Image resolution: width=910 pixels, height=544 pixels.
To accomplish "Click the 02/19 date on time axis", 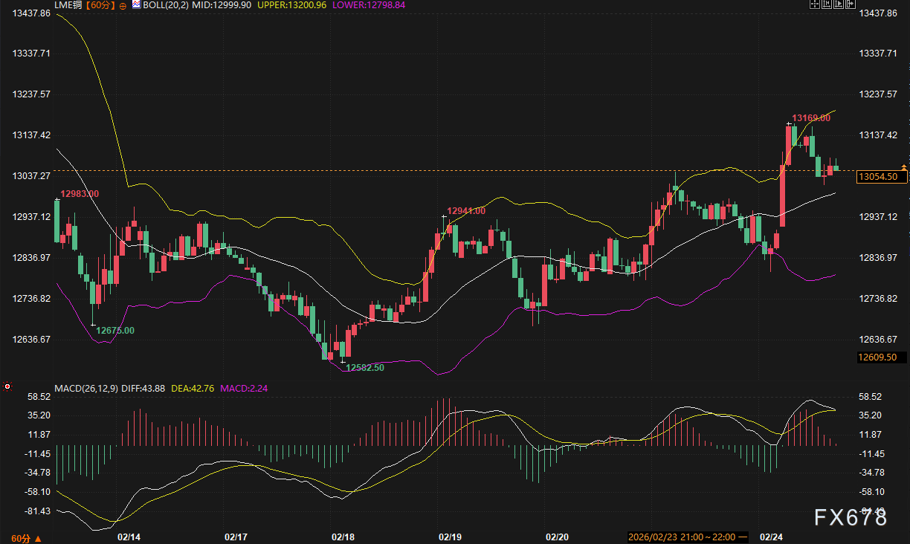I will pos(450,537).
